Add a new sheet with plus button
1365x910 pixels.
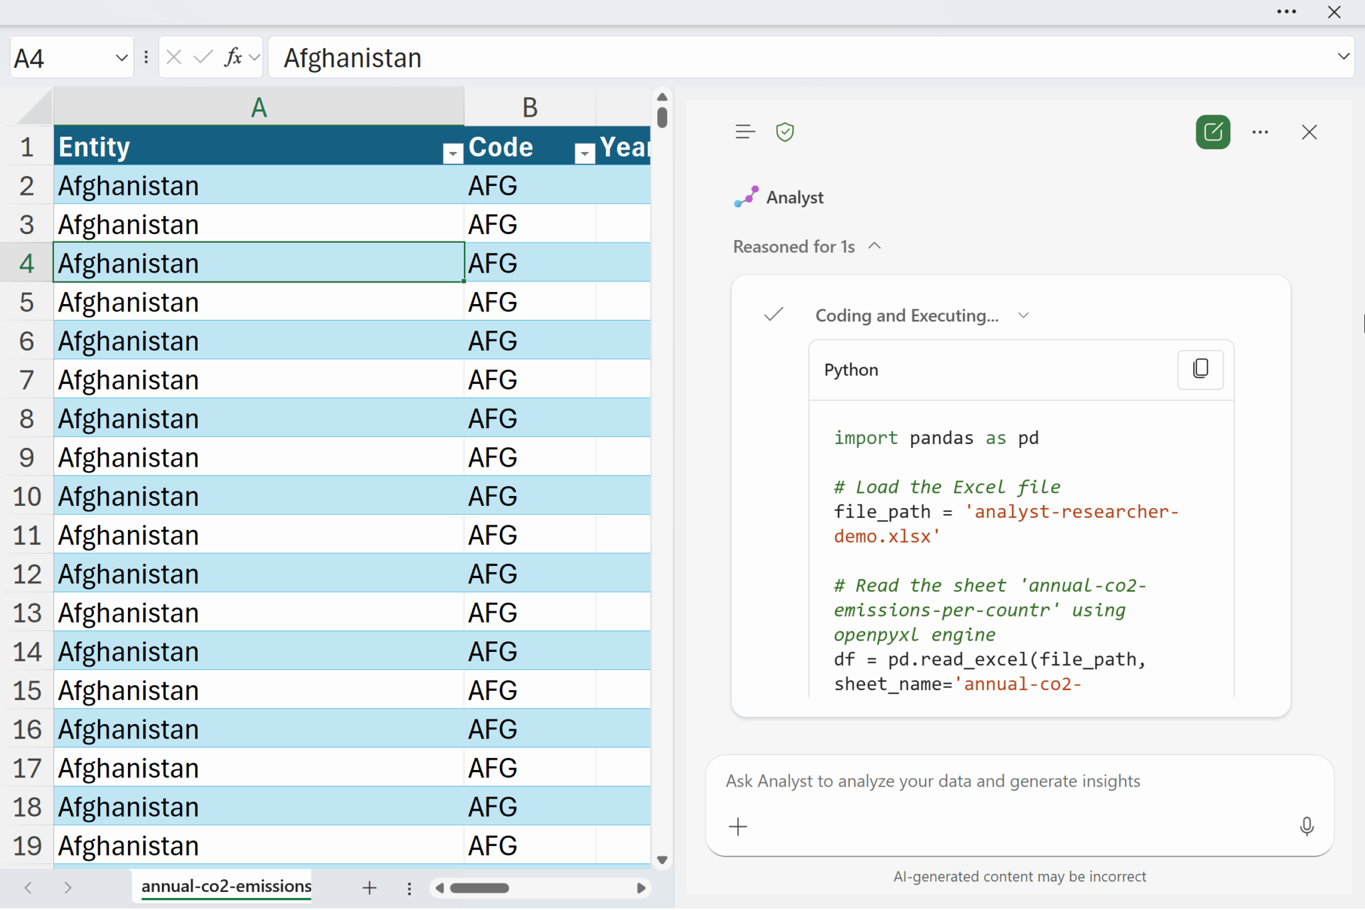pyautogui.click(x=369, y=887)
